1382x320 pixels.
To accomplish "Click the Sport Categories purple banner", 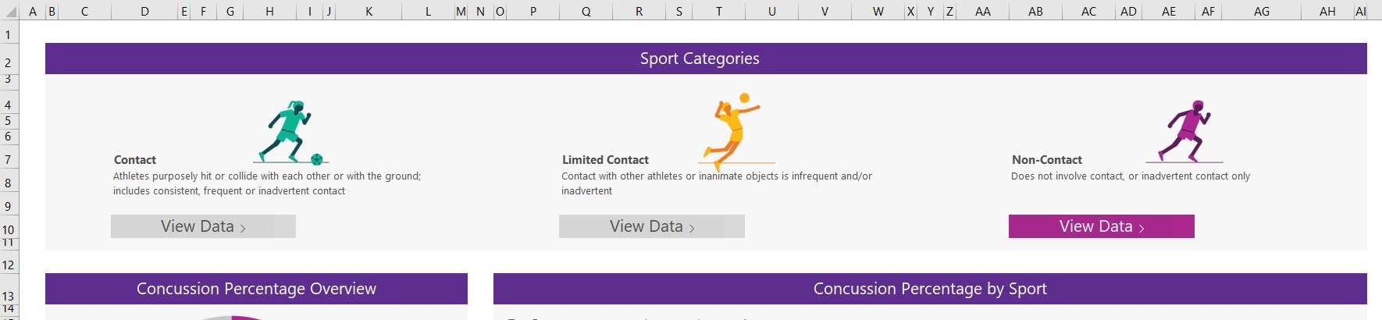I will [706, 59].
